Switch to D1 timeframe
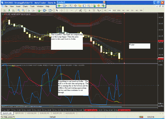 132,10
